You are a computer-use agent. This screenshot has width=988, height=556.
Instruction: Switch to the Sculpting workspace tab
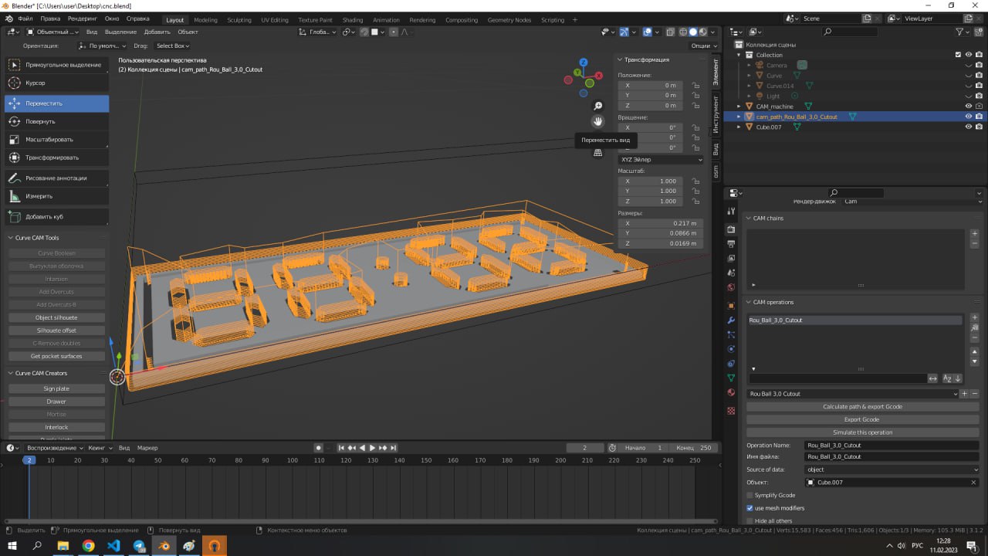tap(239, 20)
